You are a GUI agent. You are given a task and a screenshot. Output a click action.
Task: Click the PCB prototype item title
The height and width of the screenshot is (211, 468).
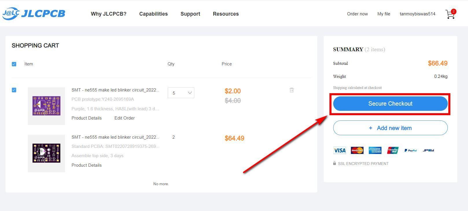pos(115,90)
